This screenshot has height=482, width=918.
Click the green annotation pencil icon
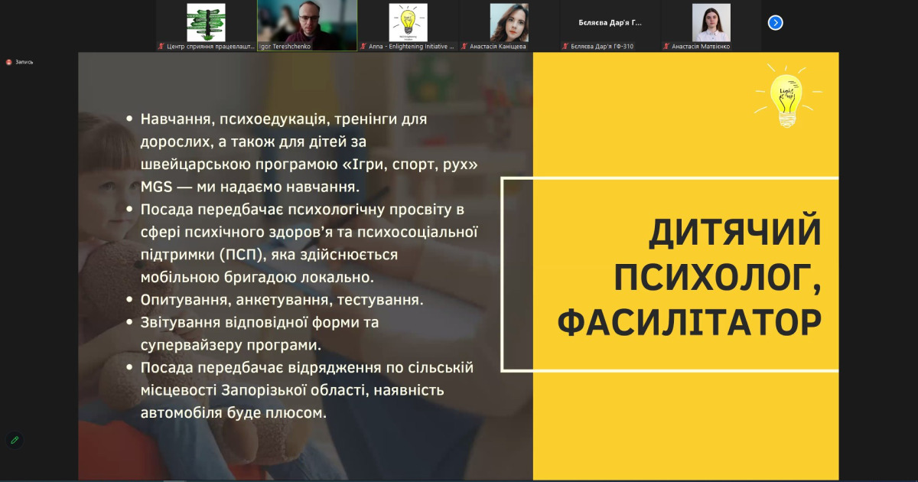[x=14, y=440]
